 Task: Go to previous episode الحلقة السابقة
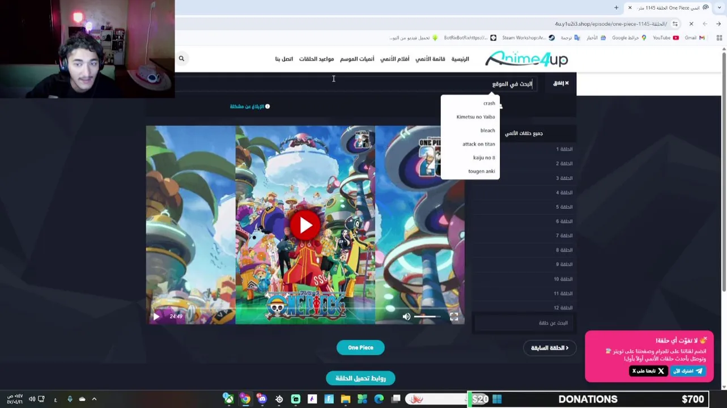pyautogui.click(x=549, y=348)
